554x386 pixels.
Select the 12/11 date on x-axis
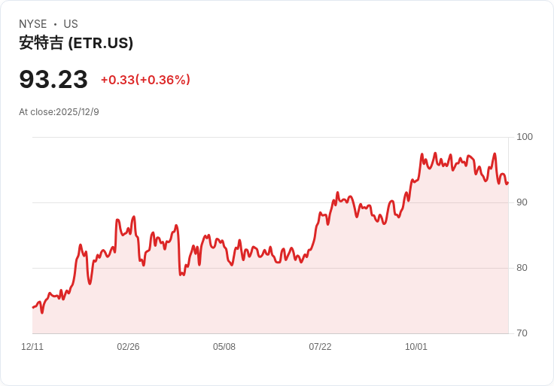[x=32, y=347]
